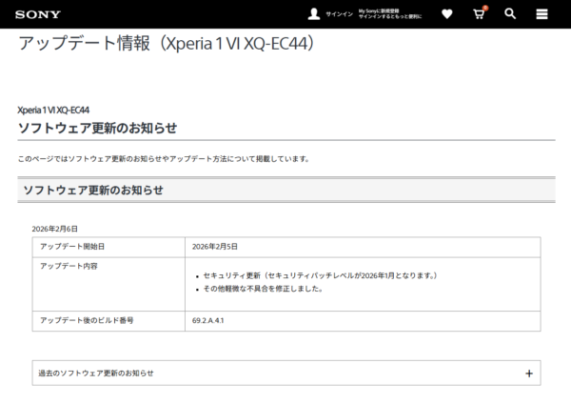Click the セキュリティ更新 bullet item

click(320, 275)
